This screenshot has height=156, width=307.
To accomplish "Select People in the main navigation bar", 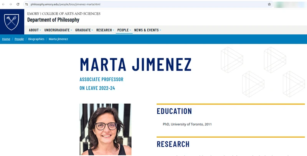I will click(124, 30).
